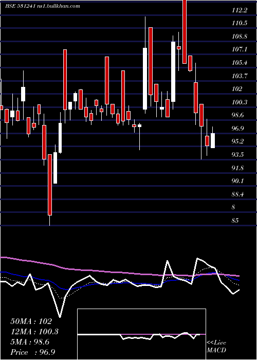
Task: Click the 103.7 price axis label
Action: pos(240,76)
